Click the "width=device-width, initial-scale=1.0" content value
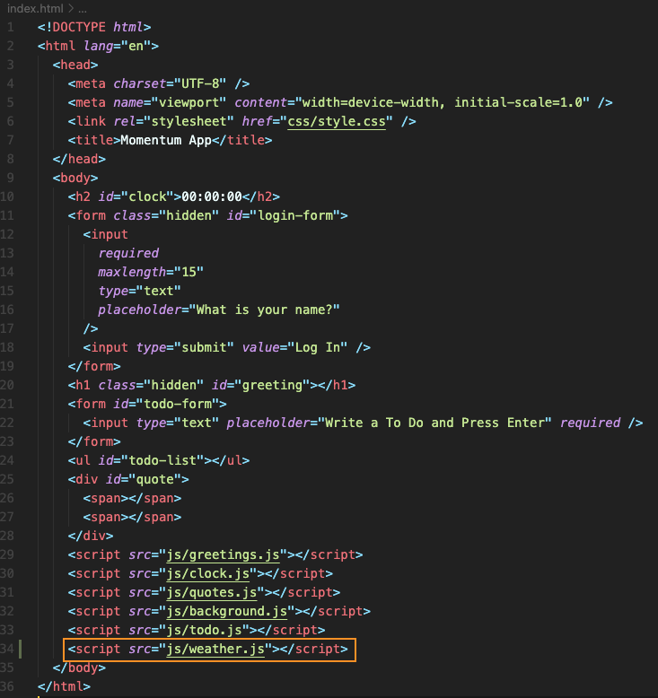This screenshot has width=658, height=698. pyautogui.click(x=443, y=102)
